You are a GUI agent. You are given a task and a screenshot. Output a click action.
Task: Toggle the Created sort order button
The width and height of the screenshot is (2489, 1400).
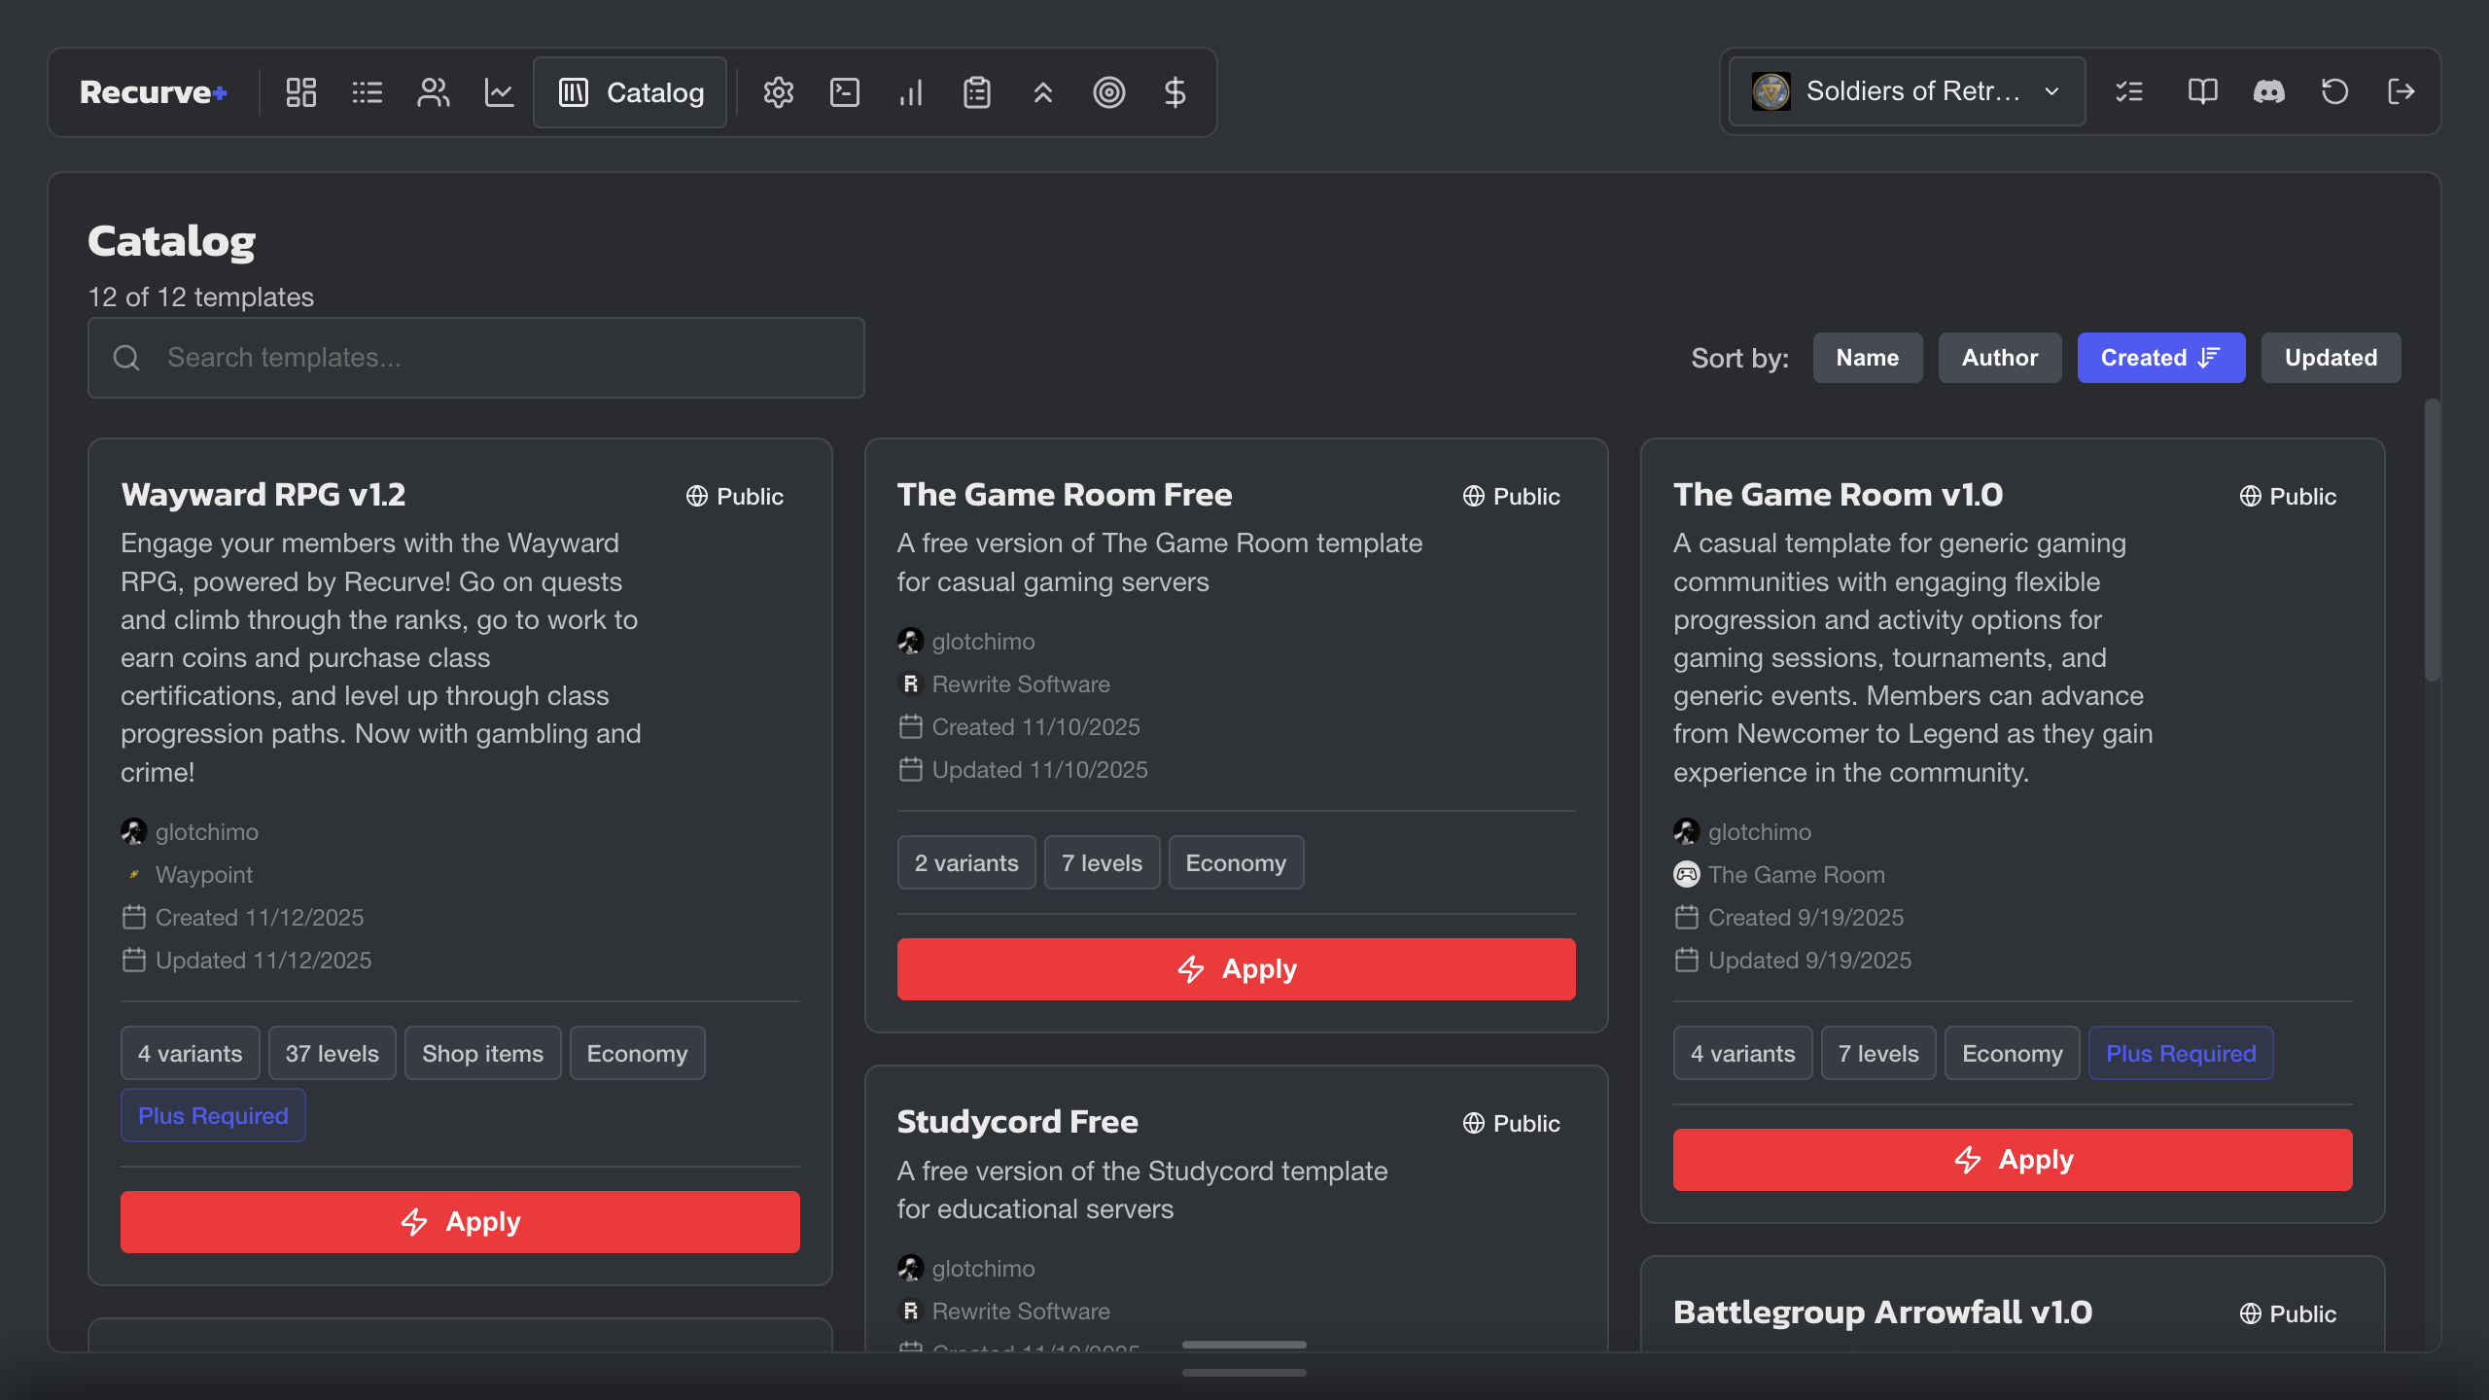(2160, 358)
